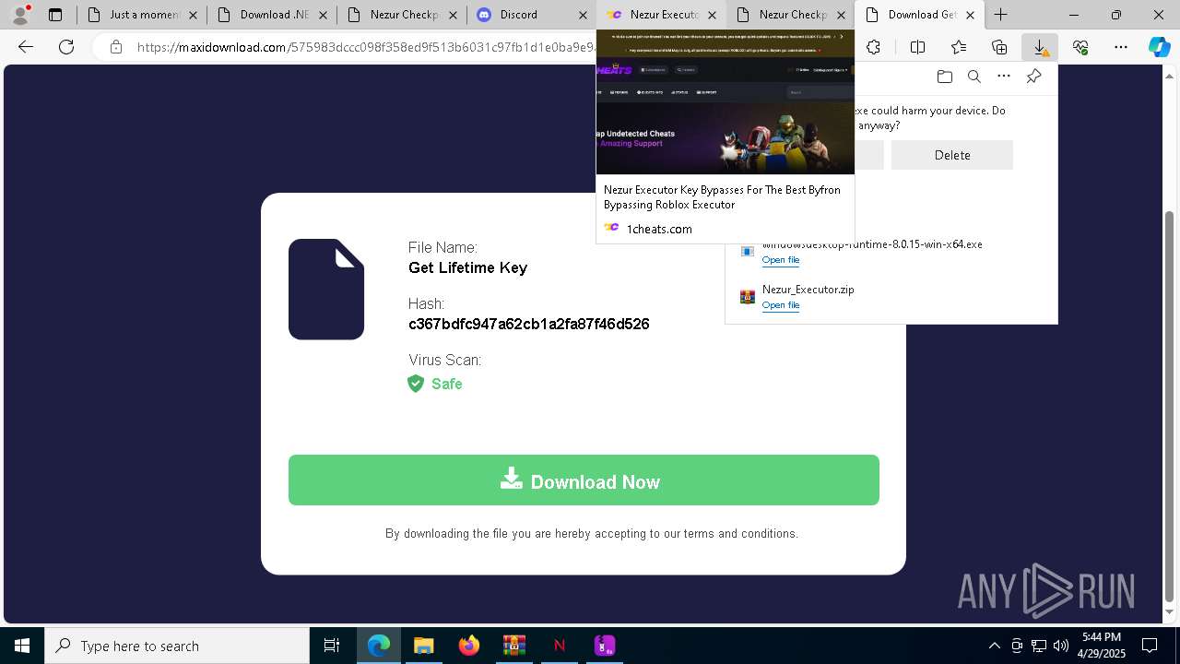
Task: Open the Settings and more menu
Action: pos(1121,47)
